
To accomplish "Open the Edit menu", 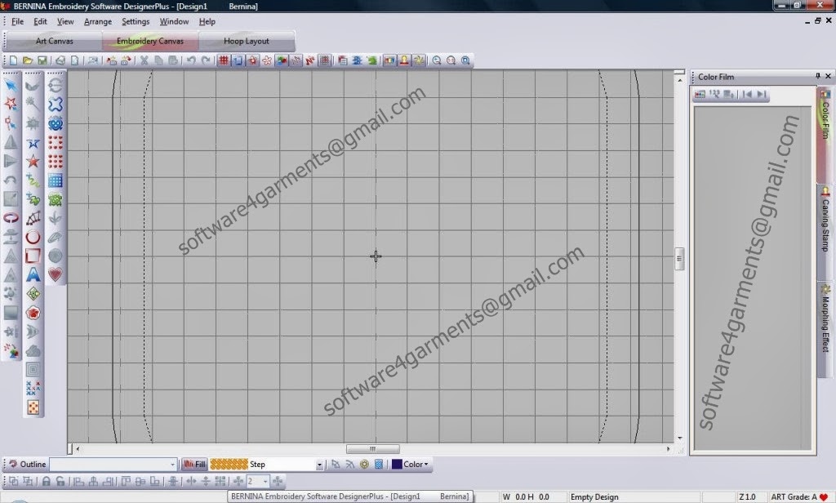I will pyautogui.click(x=40, y=21).
